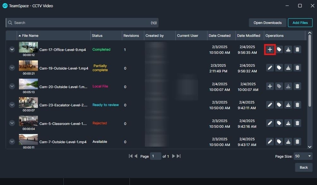
Task: Download the Cam-5-Classroom-Level-1 file
Action: (x=288, y=123)
